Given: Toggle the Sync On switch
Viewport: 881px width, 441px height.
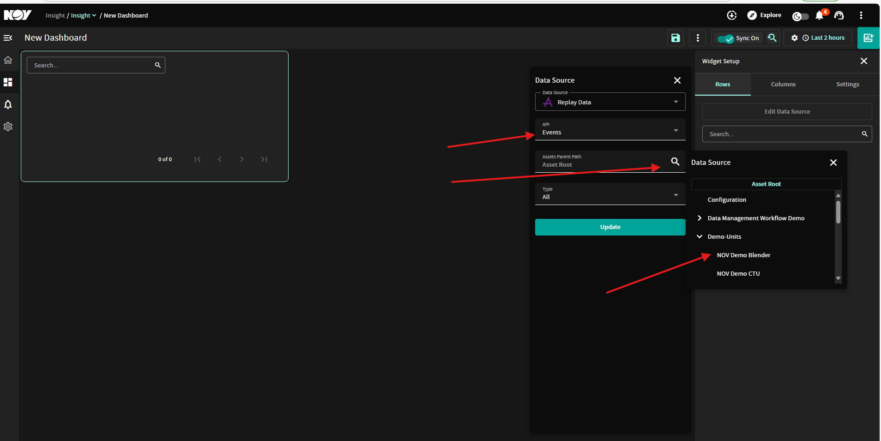Looking at the screenshot, I should point(726,38).
